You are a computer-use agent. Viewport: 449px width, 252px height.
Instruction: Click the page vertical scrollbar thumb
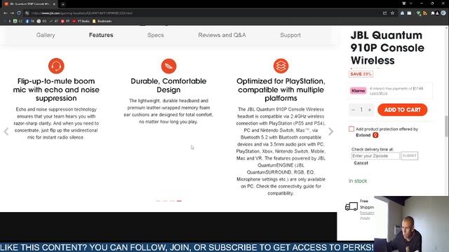(446, 126)
